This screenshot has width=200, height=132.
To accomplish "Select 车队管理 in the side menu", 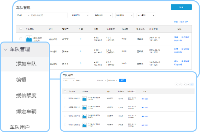I will pos(20,49).
